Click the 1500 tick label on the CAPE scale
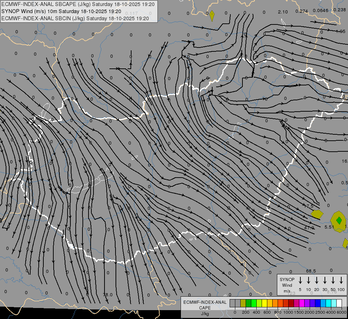 click(299, 312)
